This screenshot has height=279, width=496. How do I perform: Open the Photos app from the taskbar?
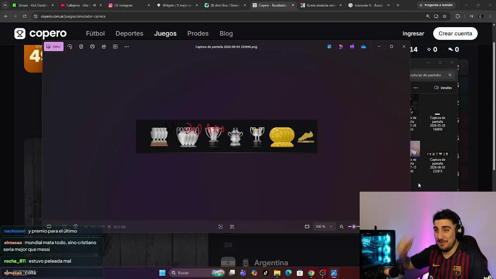point(334,273)
